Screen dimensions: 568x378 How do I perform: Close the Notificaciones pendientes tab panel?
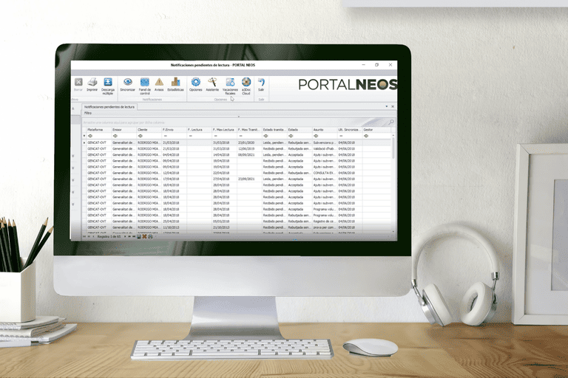393,107
